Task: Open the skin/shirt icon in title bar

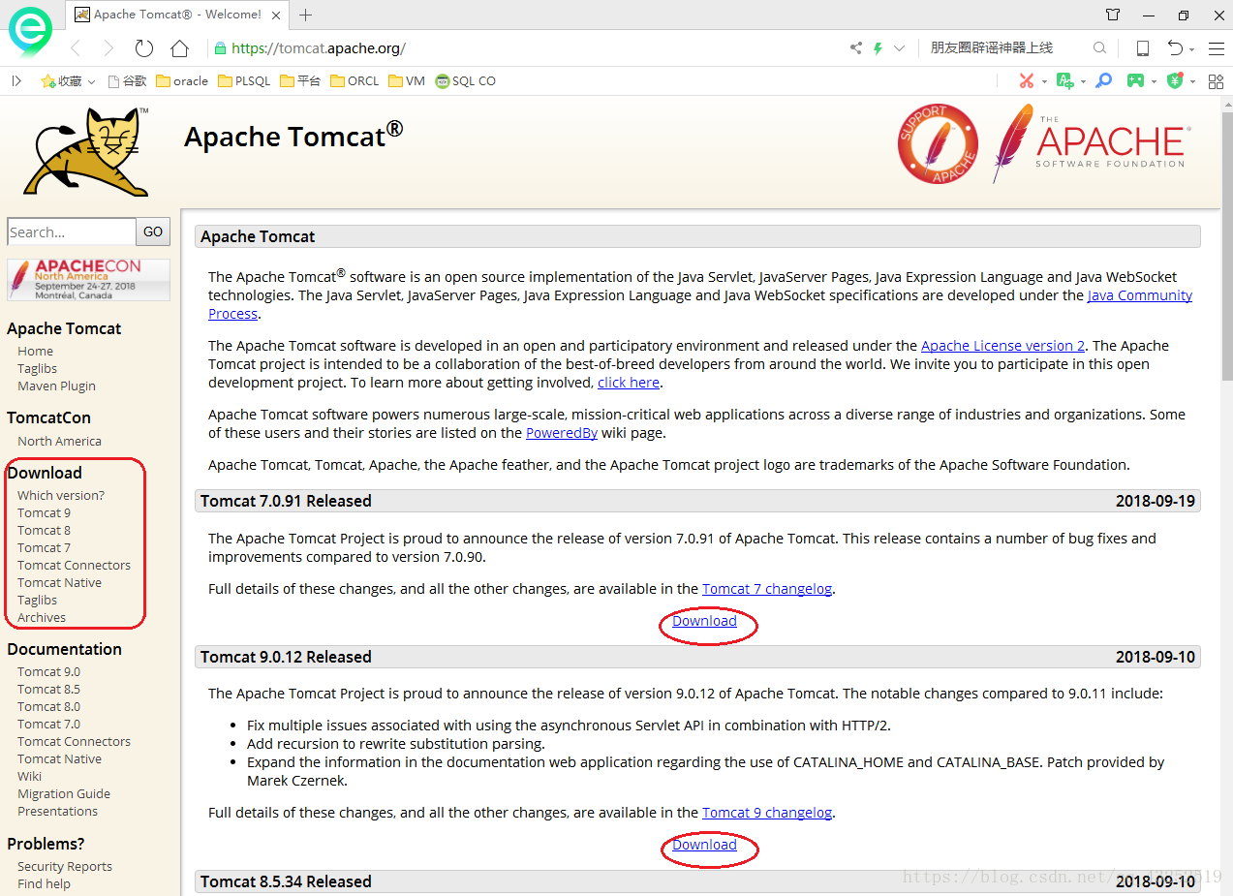Action: pyautogui.click(x=1113, y=15)
